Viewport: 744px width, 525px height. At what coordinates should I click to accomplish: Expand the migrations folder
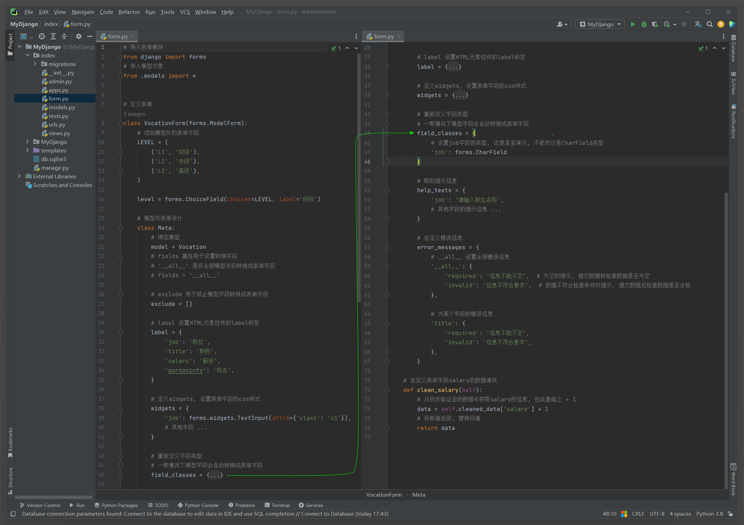(35, 64)
